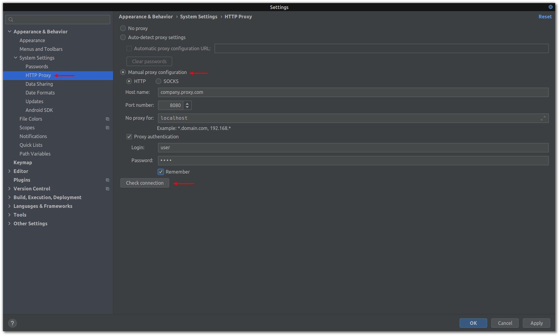Viewport: 560px width, 336px height.
Task: Open the Android SDK page
Action: coord(39,110)
